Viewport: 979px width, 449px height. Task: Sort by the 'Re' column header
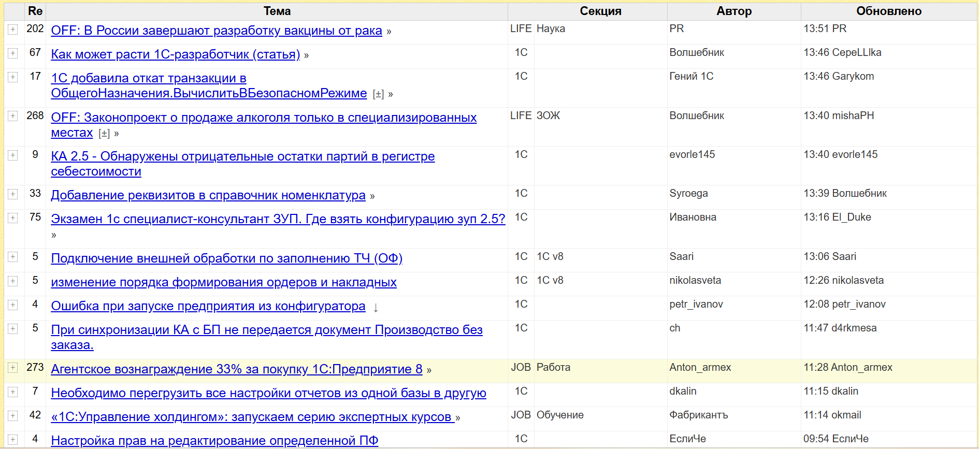tap(35, 11)
